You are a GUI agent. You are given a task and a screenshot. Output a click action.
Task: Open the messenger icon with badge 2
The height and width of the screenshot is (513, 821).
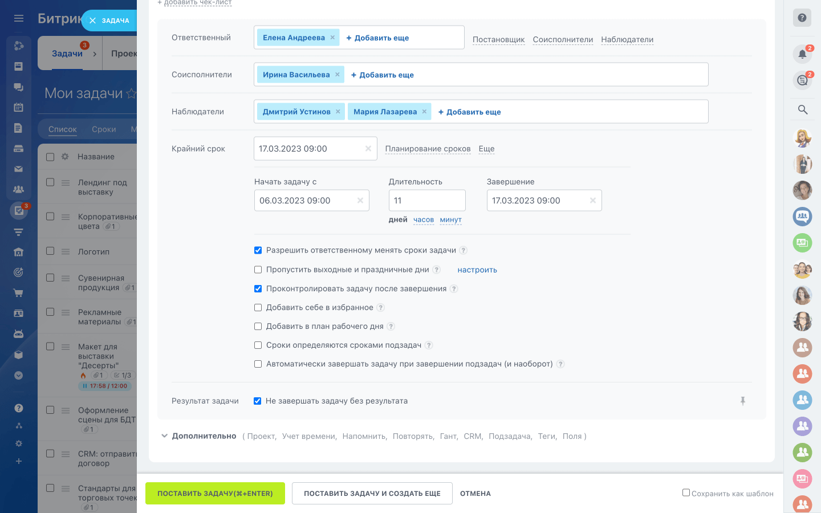pos(802,80)
